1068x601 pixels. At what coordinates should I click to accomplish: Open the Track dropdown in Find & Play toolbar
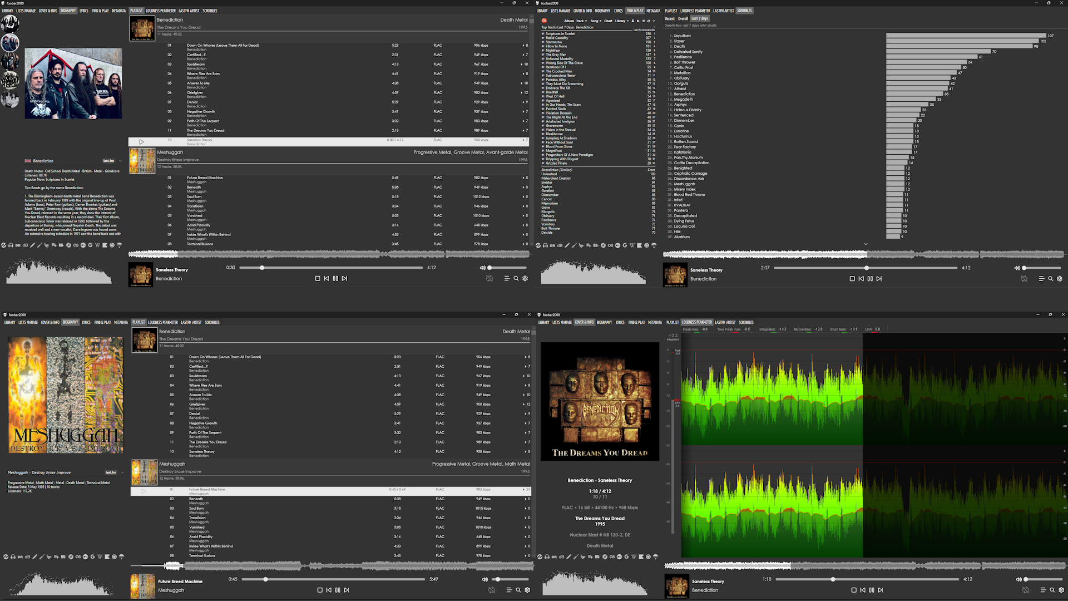click(x=581, y=21)
